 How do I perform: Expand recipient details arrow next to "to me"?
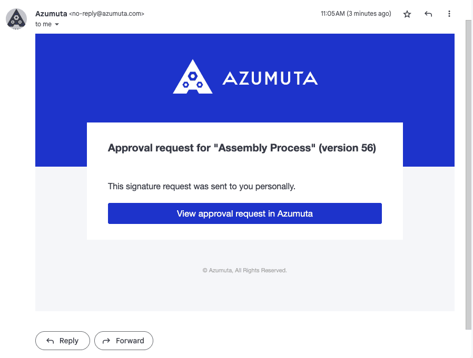pos(57,25)
